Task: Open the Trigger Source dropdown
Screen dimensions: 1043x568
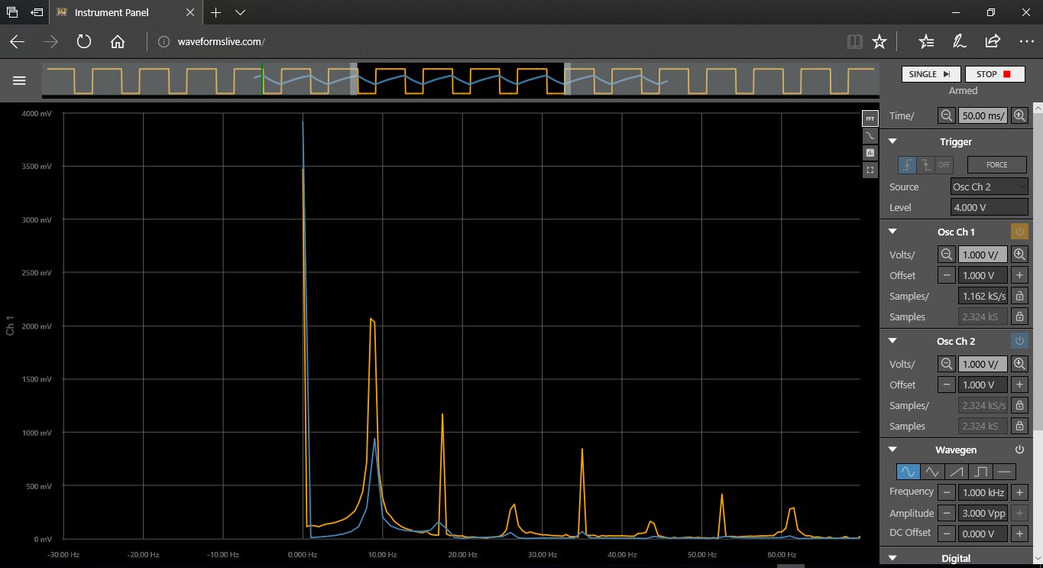Action: point(989,187)
